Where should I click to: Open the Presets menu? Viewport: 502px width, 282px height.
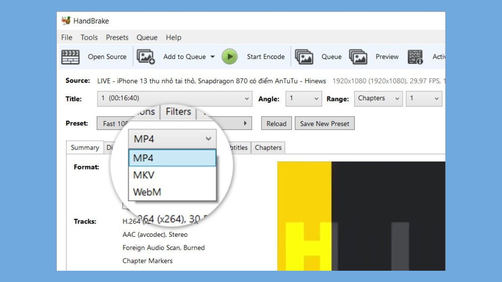(117, 37)
